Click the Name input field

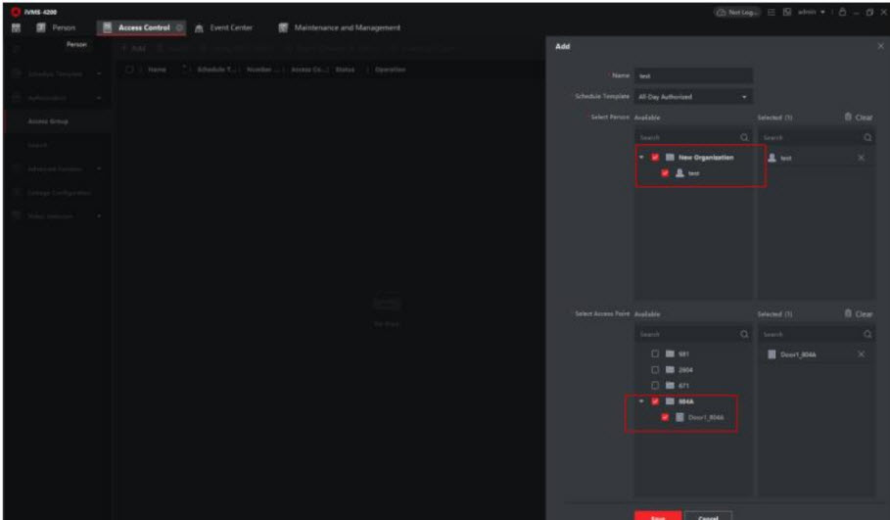pyautogui.click(x=693, y=75)
